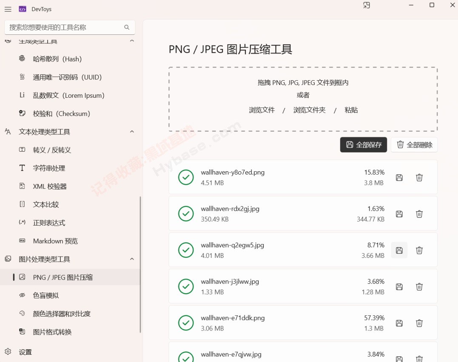Click the green checkmark for wallhaven-j3jlww.jpg
The image size is (458, 362).
click(x=186, y=286)
